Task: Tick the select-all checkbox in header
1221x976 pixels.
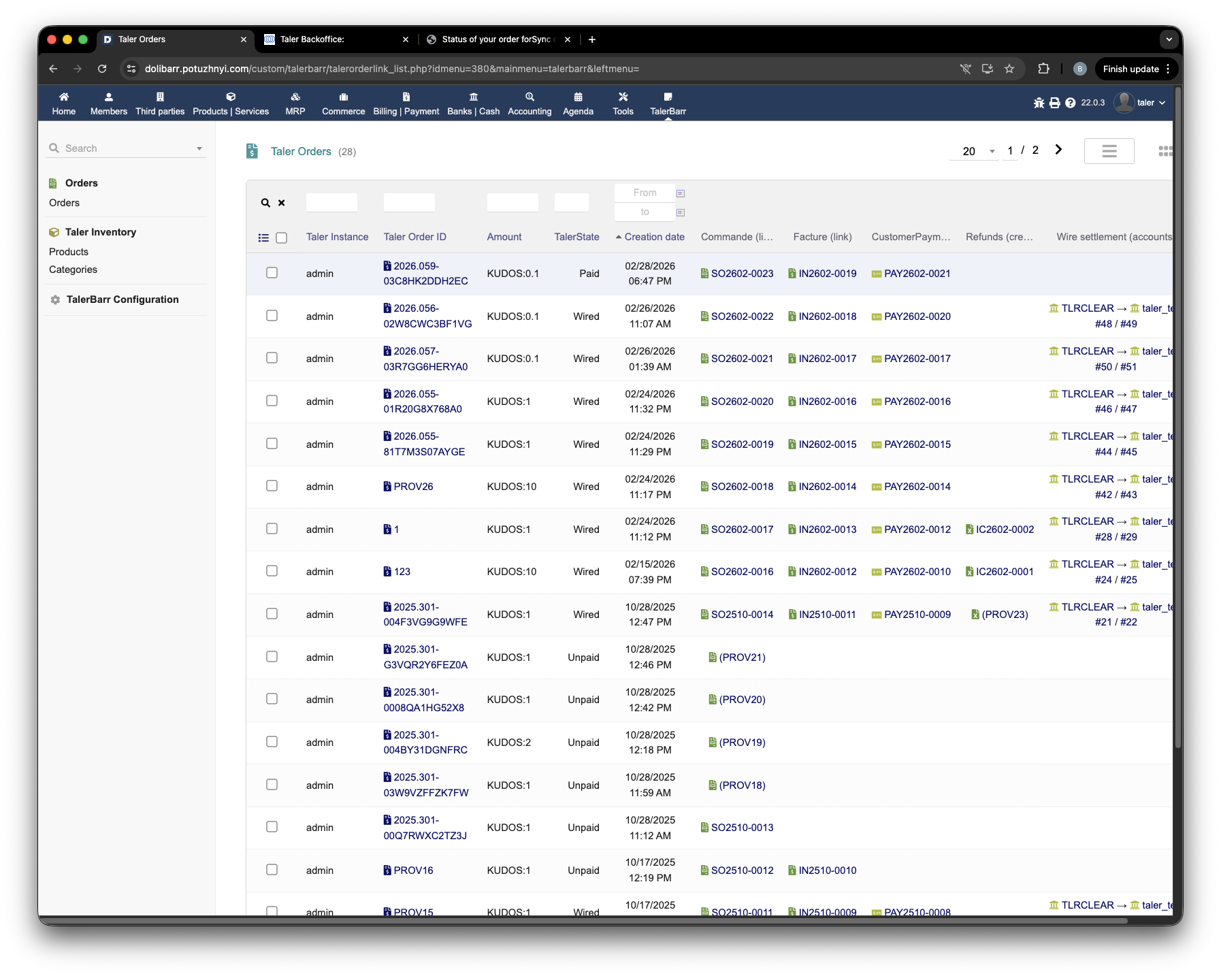Action: (x=282, y=238)
